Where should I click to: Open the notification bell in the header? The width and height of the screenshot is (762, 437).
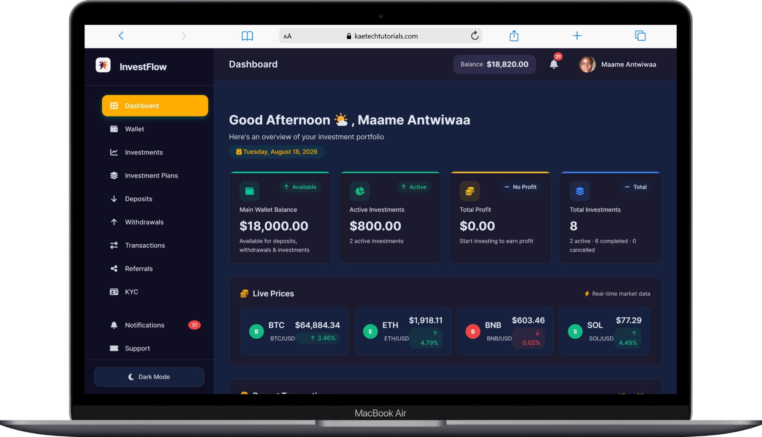[554, 64]
